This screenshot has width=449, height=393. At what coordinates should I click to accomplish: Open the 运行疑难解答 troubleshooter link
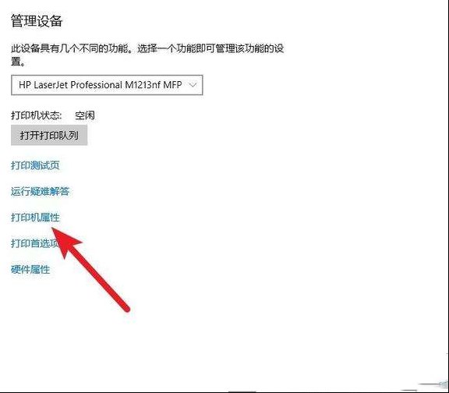40,191
